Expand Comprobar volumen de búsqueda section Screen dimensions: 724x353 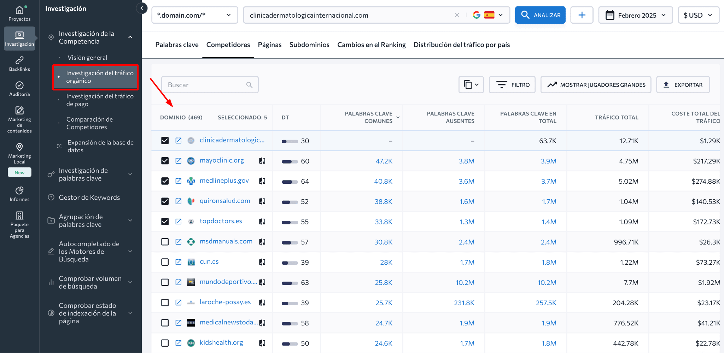tap(130, 282)
